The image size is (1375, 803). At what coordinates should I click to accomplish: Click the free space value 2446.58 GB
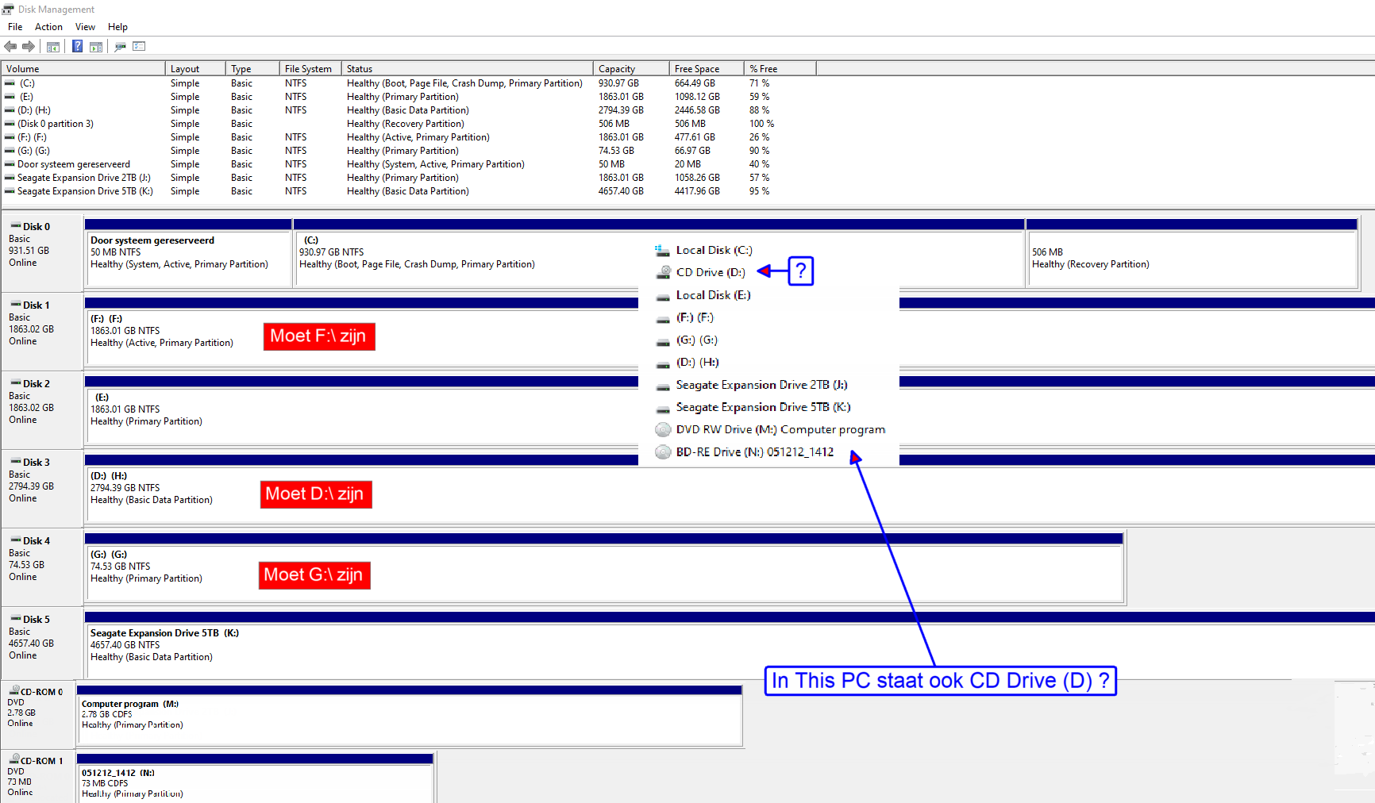pos(697,110)
